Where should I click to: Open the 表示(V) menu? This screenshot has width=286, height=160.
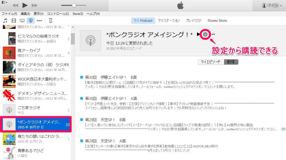[x=39, y=14]
